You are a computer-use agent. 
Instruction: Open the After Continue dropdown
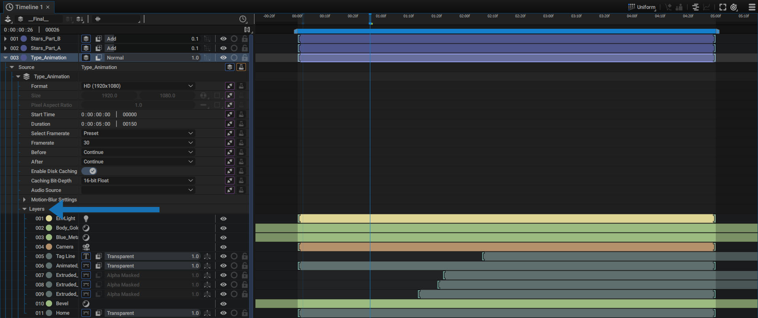point(138,162)
